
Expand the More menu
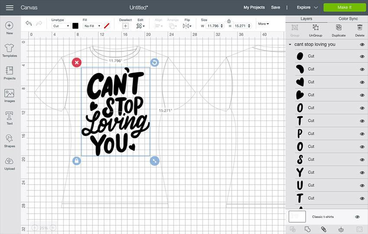(263, 24)
